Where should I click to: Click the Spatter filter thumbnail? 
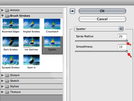52,42
